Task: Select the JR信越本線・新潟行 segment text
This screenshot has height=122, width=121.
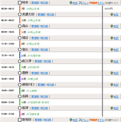Action: point(38,102)
